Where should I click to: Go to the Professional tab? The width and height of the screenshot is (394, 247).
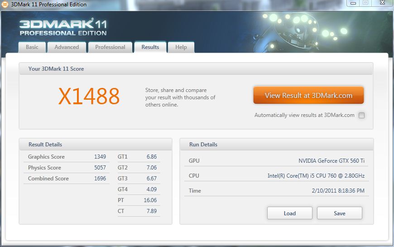(x=110, y=47)
